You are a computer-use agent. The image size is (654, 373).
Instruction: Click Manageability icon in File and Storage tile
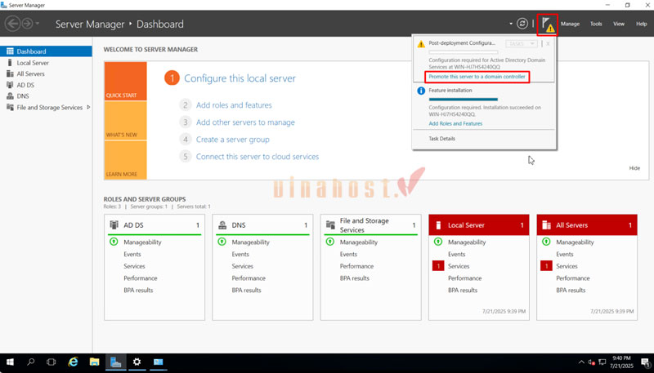click(330, 242)
